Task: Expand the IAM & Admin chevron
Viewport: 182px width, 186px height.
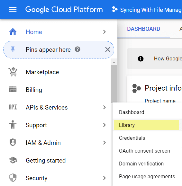Action: click(105, 143)
